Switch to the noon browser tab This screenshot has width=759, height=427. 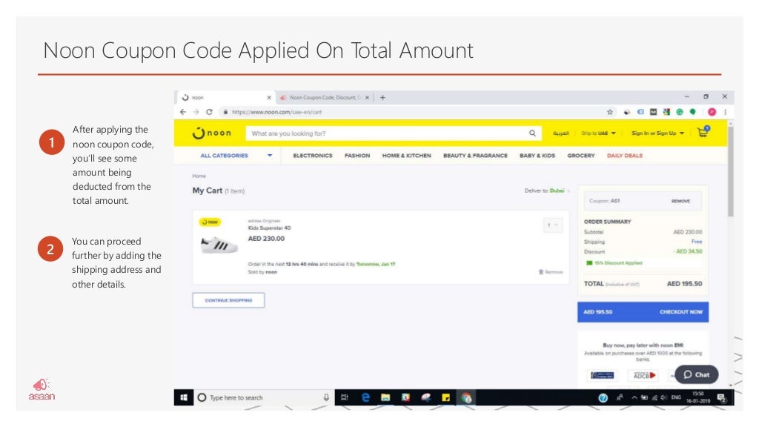click(225, 97)
